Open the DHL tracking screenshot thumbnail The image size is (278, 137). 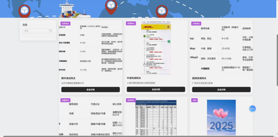pyautogui.click(x=156, y=48)
